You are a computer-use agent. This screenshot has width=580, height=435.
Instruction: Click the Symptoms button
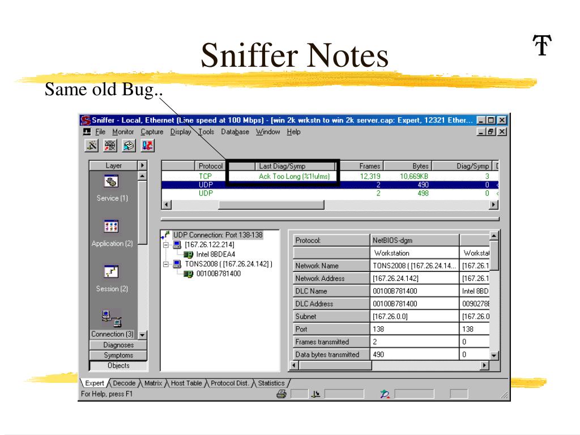tap(118, 355)
